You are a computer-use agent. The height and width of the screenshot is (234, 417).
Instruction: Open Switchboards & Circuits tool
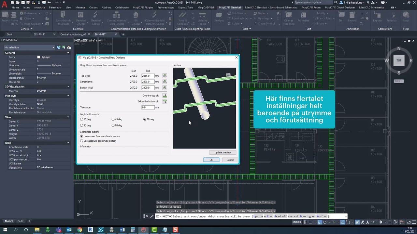pos(63,18)
